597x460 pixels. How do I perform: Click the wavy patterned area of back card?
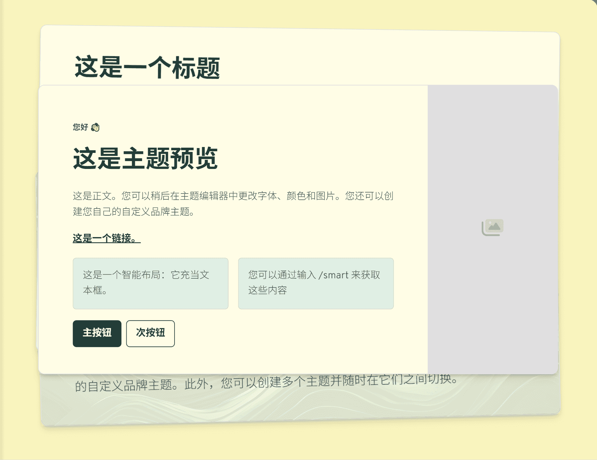pyautogui.click(x=295, y=406)
